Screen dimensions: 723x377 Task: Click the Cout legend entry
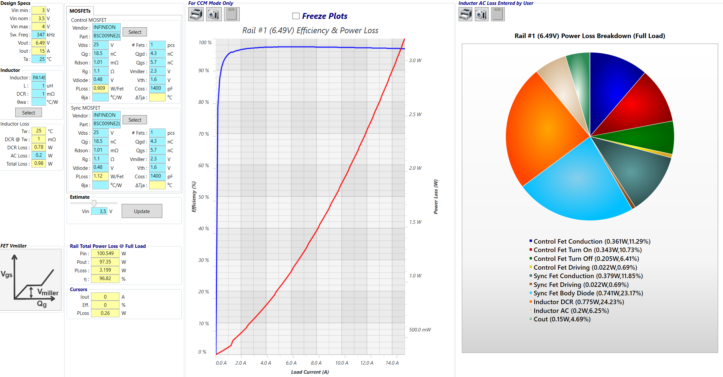560,319
